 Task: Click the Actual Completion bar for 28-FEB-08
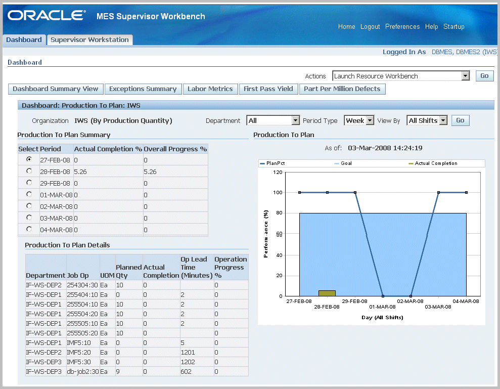[327, 293]
